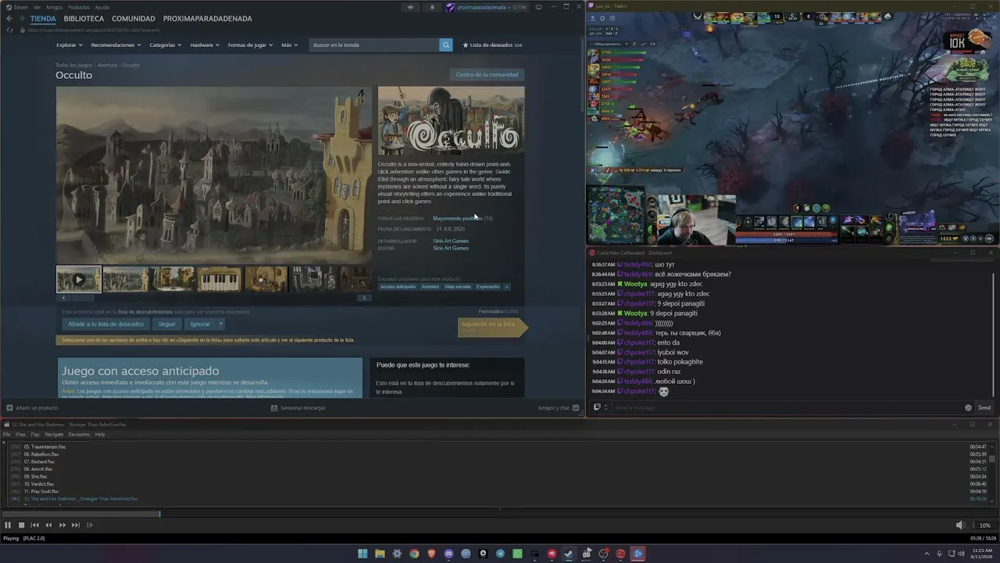Image resolution: width=1000 pixels, height=563 pixels.
Task: Open the Ignorar options dropdown arrow
Action: point(220,324)
